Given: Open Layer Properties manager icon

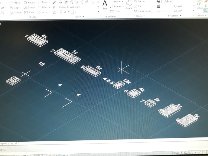Looking at the screenshot, I should tap(61, 2).
